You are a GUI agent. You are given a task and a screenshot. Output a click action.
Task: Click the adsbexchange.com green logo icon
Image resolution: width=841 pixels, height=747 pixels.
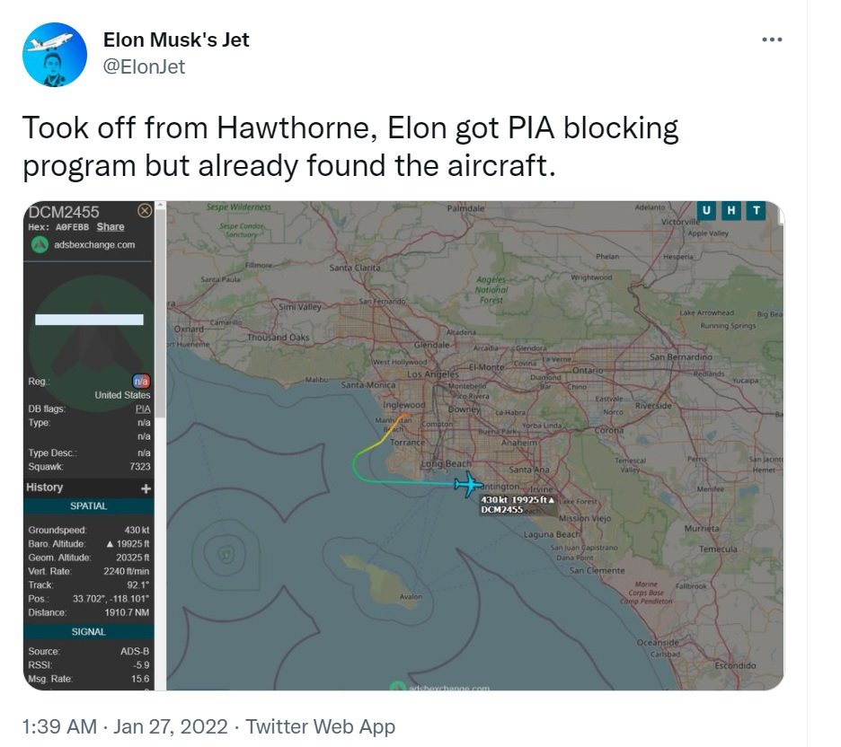pyautogui.click(x=39, y=244)
